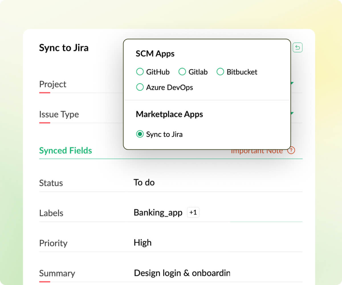
Task: Click the Project field label
Action: [53, 84]
